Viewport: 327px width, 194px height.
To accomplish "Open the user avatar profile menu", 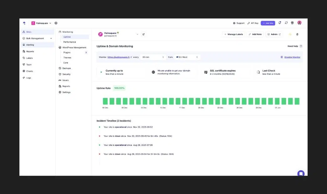I will point(299,23).
